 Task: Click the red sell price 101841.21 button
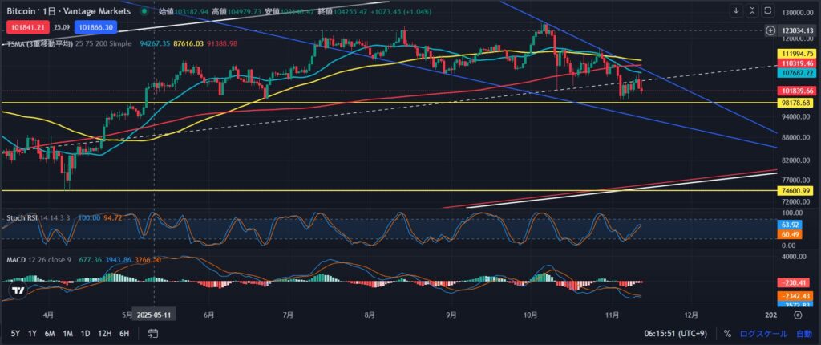tap(26, 26)
